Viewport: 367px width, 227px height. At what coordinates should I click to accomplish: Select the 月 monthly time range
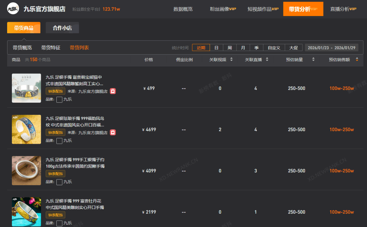point(243,48)
